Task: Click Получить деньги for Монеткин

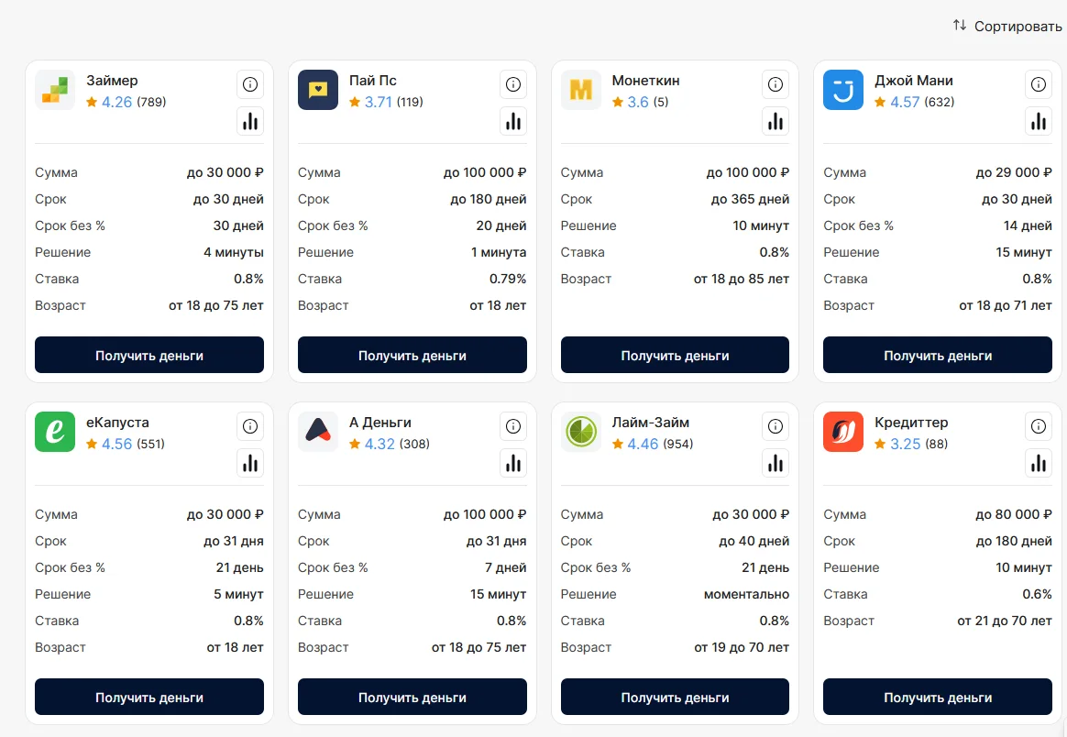Action: (x=675, y=355)
